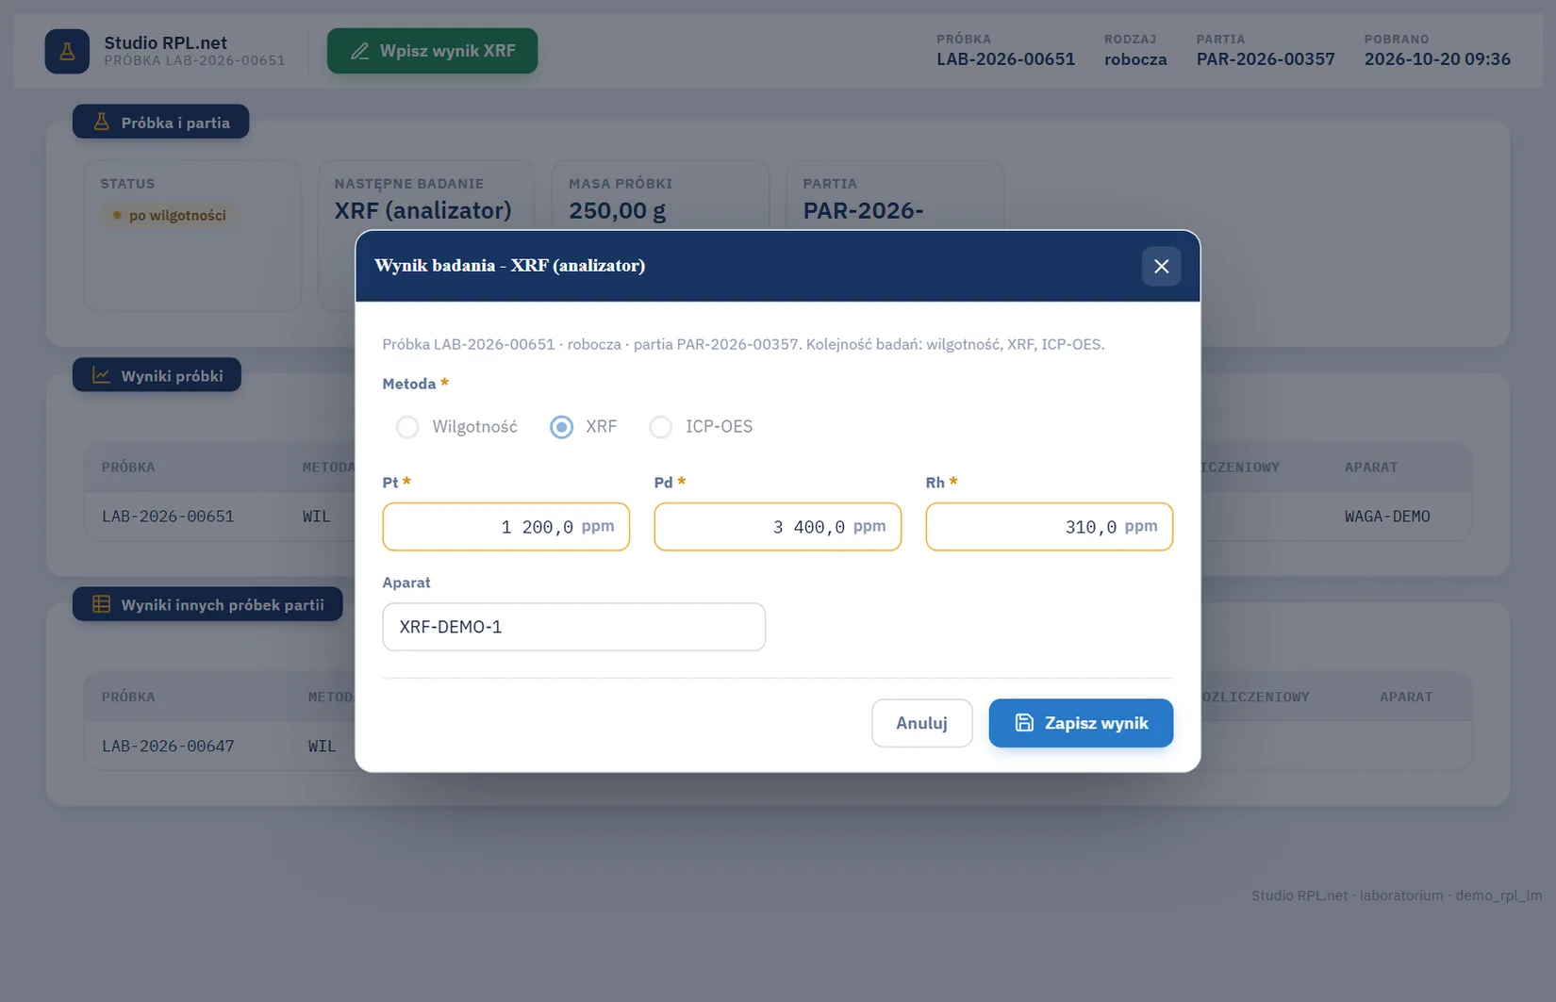Click the Wpisz wynik XRF button
Viewport: 1556px width, 1002px height.
tap(432, 51)
